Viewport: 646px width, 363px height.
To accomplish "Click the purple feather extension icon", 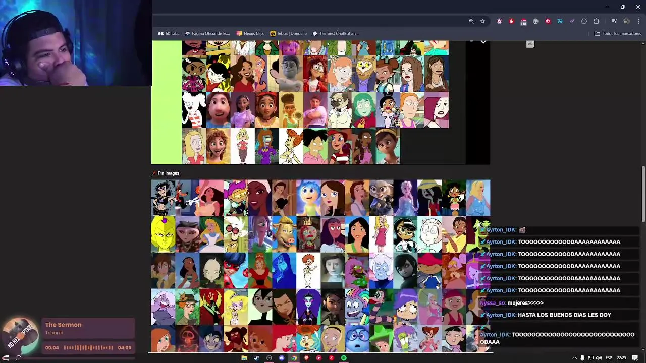I will tap(572, 21).
